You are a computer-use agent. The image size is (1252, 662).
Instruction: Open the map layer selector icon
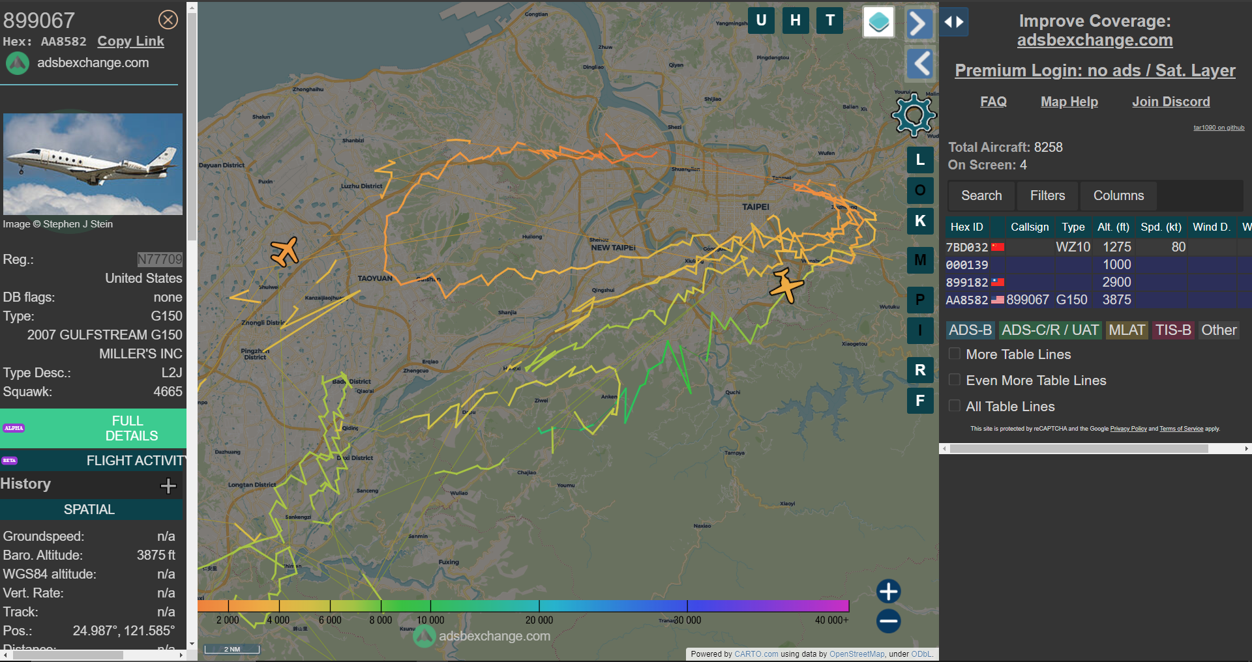(878, 22)
